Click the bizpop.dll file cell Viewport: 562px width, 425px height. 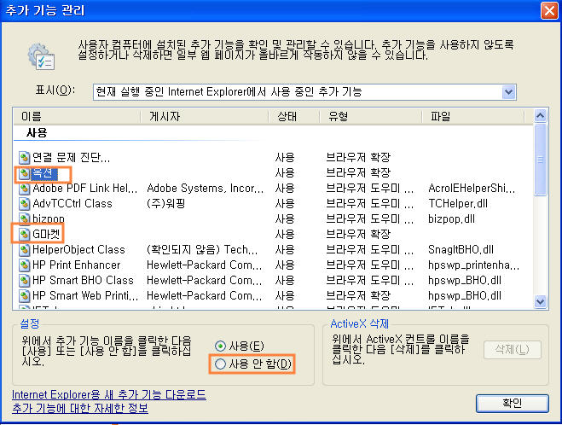tap(451, 218)
